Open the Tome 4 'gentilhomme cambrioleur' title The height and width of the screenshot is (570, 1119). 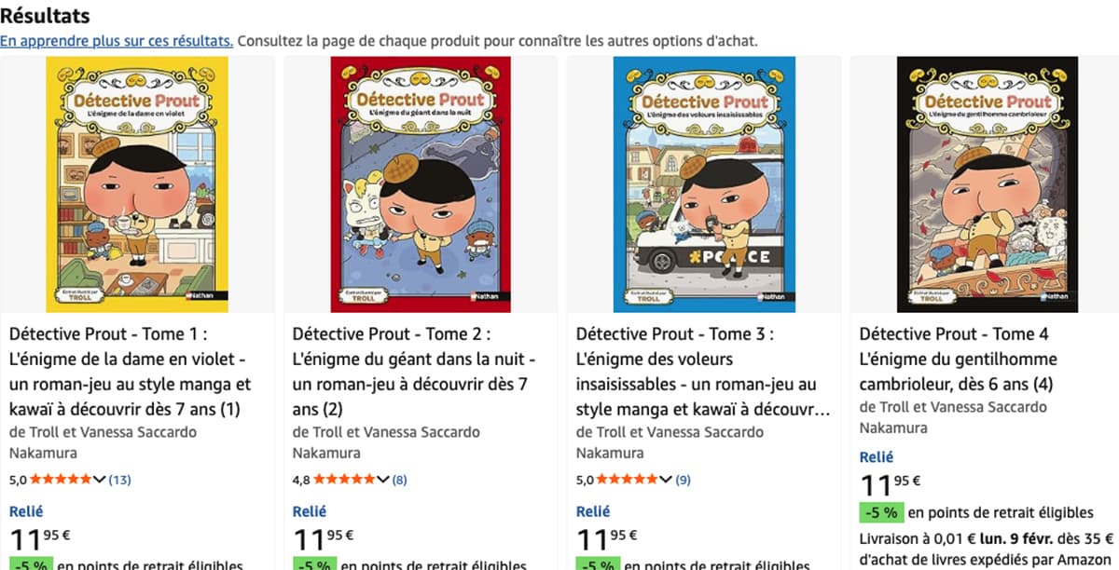959,359
